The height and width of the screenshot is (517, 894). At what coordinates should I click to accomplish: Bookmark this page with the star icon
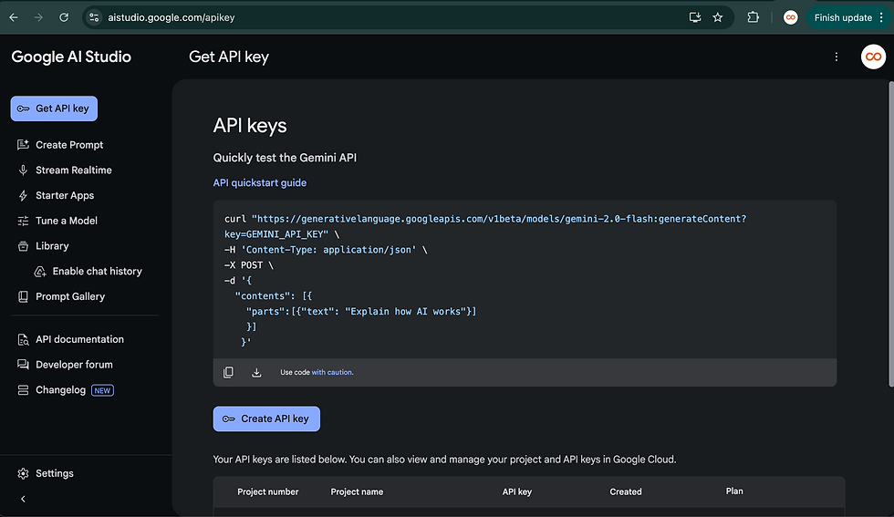(718, 17)
